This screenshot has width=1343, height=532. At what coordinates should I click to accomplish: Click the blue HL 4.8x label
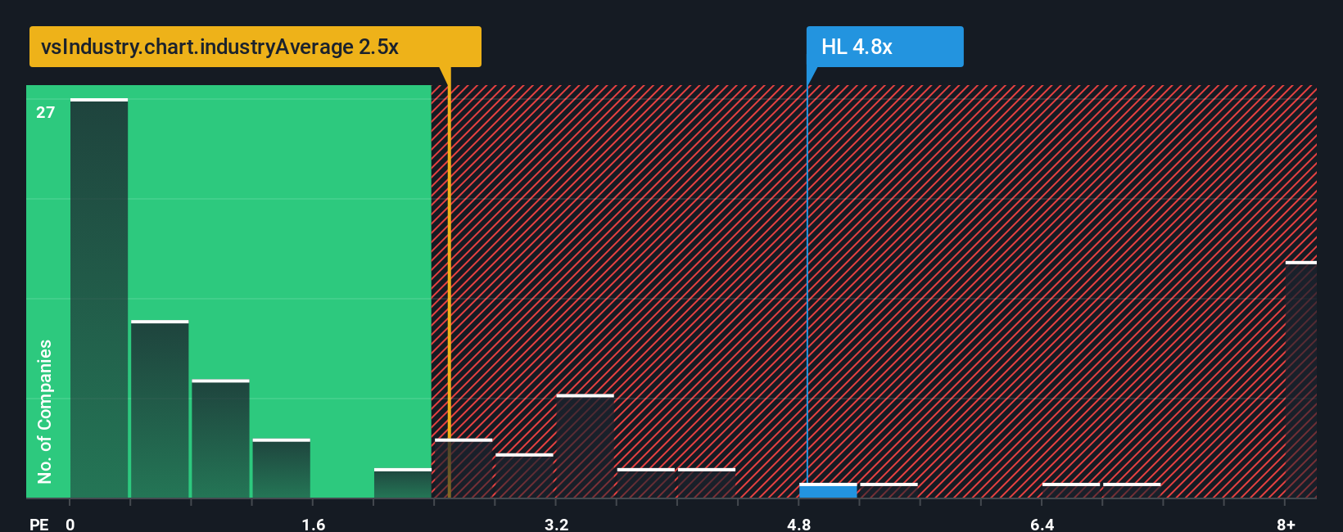[884, 47]
